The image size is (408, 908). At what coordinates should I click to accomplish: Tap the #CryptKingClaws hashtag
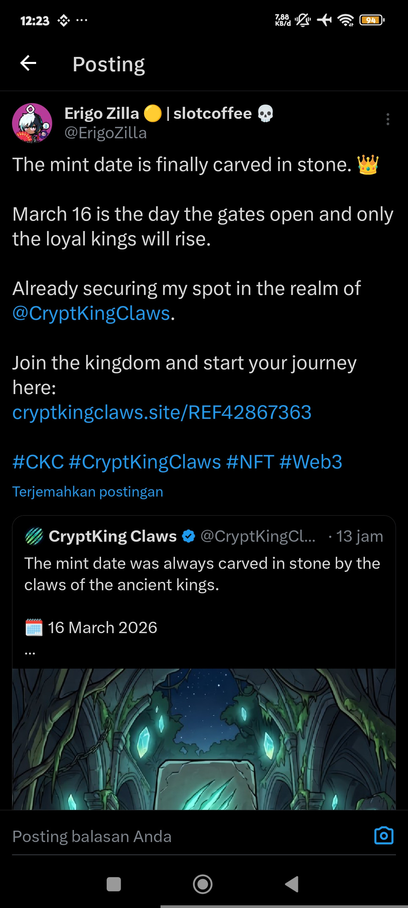[145, 462]
